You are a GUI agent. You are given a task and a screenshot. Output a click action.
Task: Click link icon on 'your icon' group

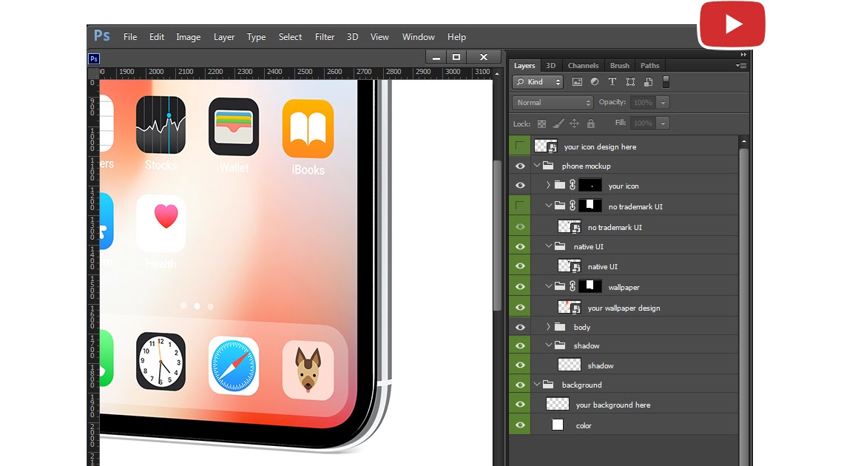(572, 185)
